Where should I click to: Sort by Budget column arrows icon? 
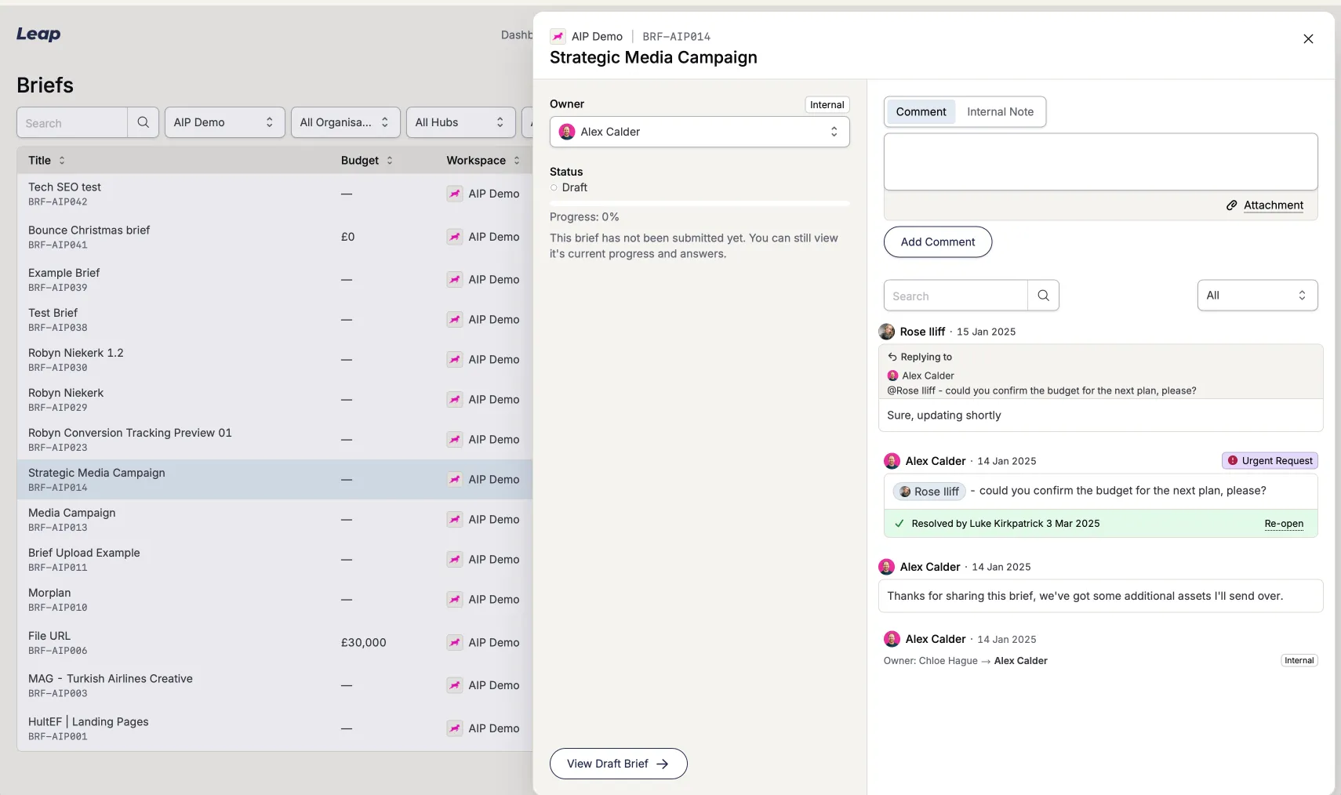[390, 161]
